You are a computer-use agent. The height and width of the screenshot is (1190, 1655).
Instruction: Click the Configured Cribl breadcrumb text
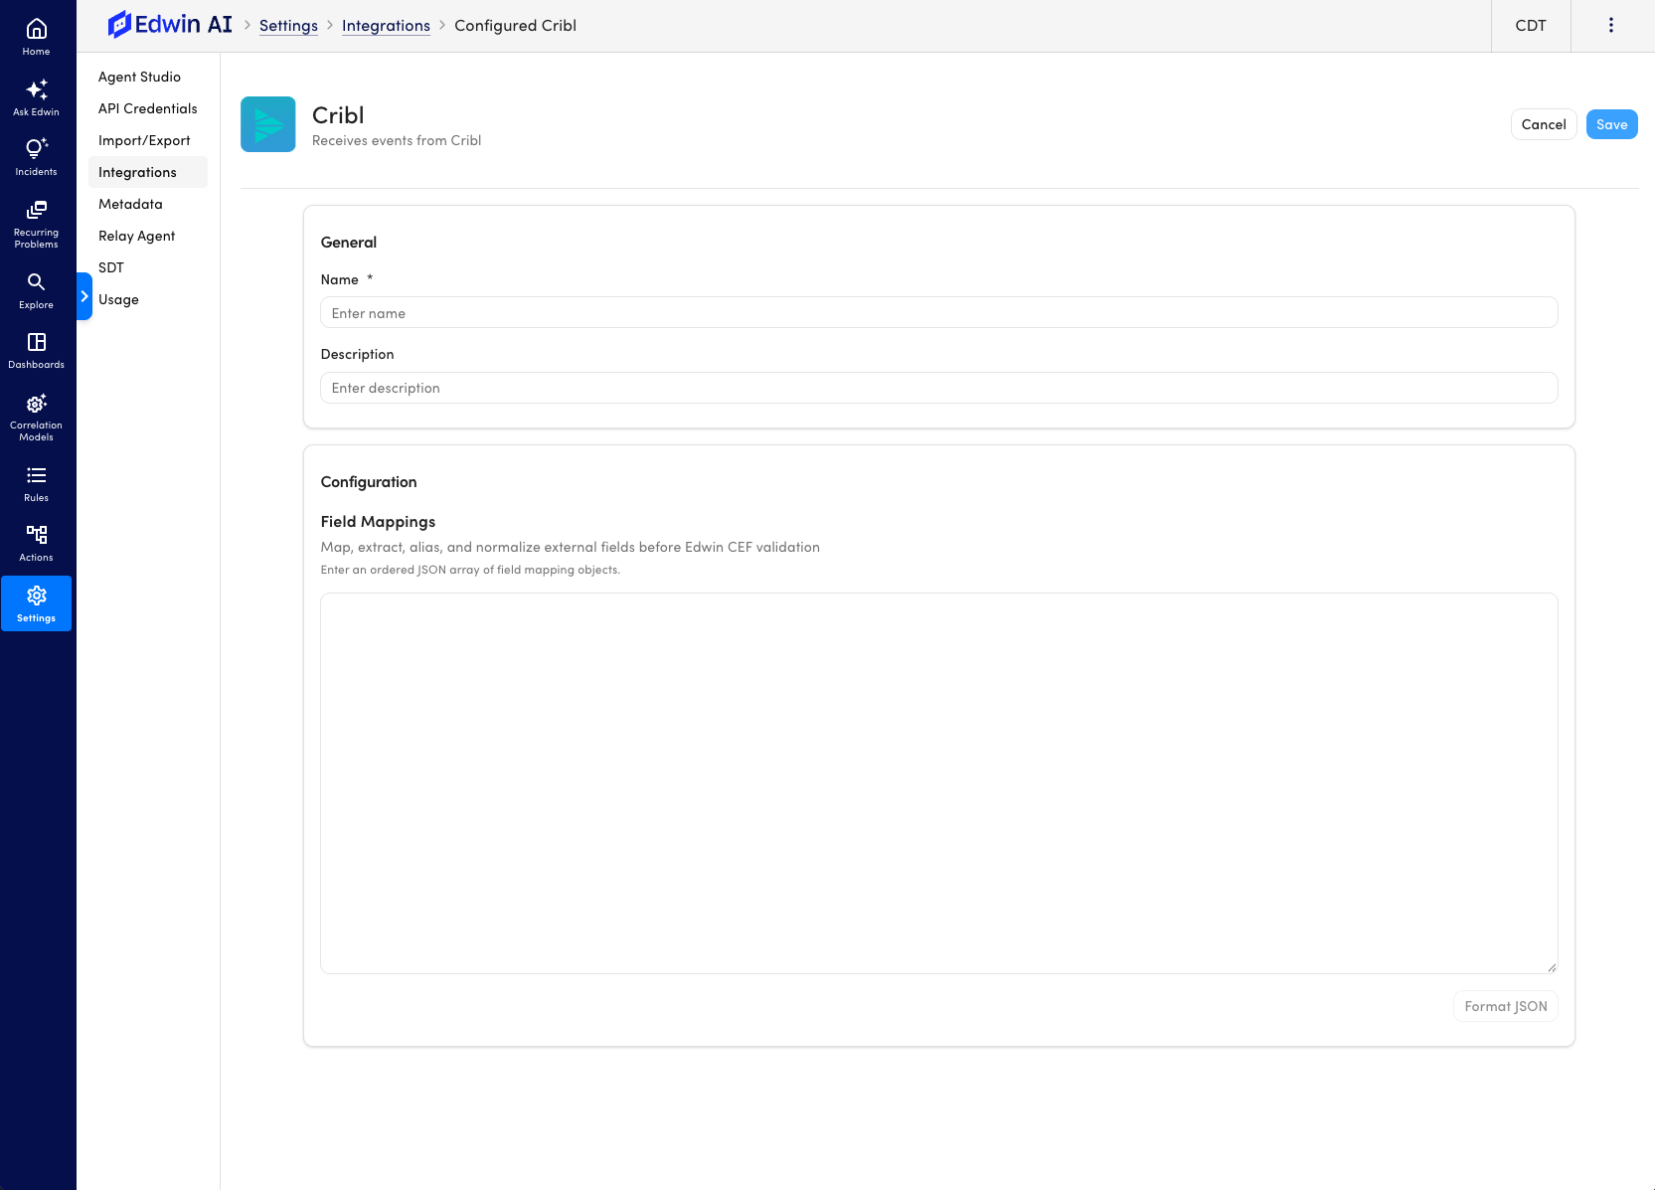515,26
